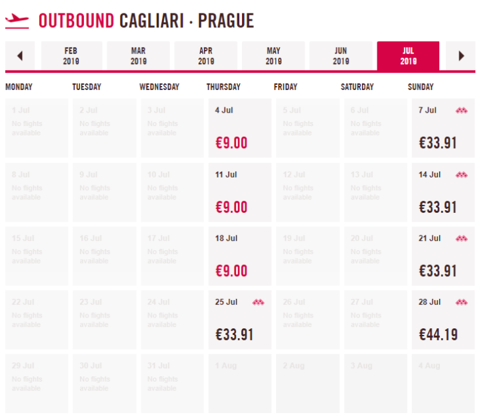Image resolution: width=480 pixels, height=419 pixels.
Task: Select the 4 Jul €9.00 flight
Action: [x=239, y=129]
